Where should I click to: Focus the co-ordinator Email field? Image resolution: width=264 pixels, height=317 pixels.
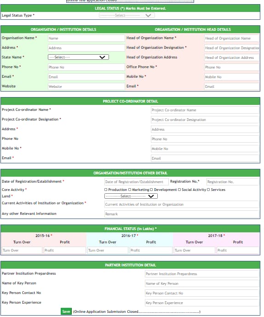coord(205,158)
